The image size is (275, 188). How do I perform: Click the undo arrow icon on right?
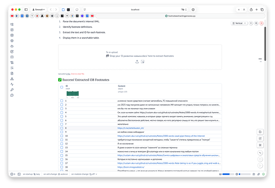tap(260, 152)
